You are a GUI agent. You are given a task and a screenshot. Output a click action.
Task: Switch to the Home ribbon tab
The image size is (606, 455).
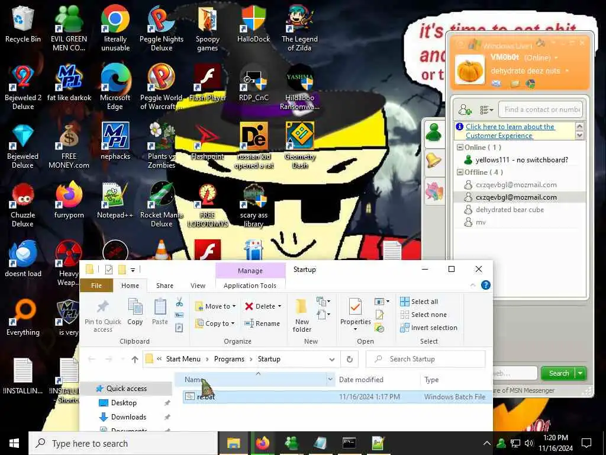pos(130,286)
